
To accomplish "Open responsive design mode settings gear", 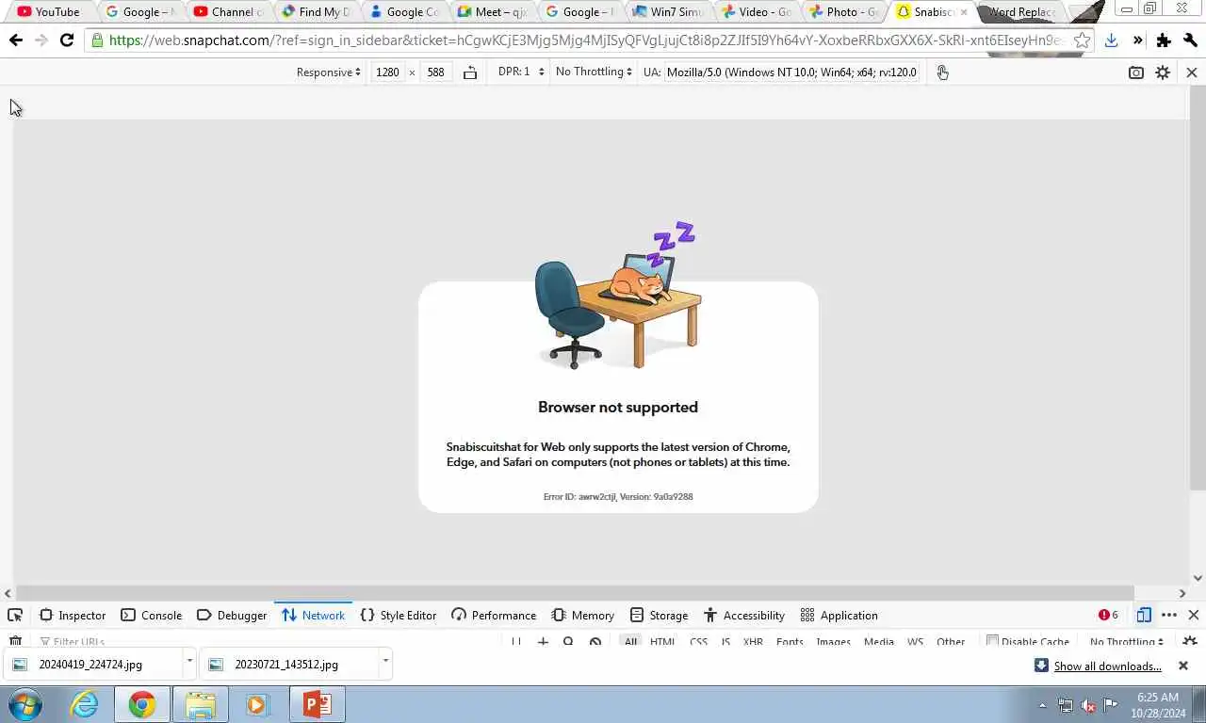I will (x=1163, y=72).
